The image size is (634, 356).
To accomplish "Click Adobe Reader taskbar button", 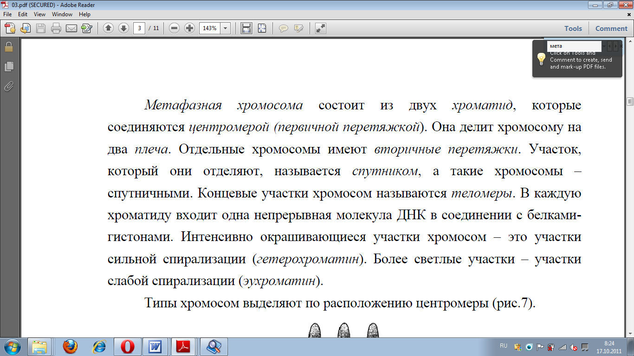I will tap(183, 346).
